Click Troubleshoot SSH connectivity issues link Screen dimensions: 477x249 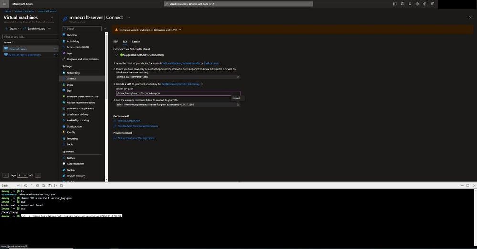pos(138,126)
